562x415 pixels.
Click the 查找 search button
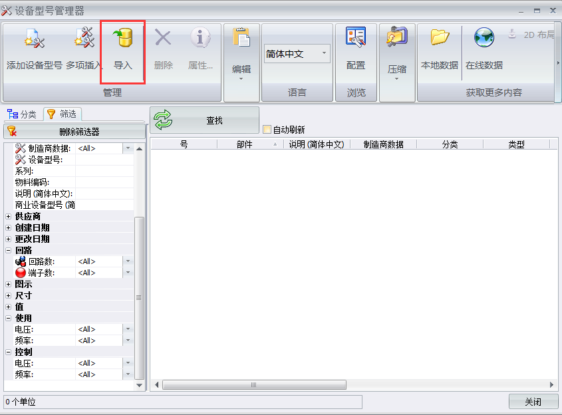pos(205,120)
